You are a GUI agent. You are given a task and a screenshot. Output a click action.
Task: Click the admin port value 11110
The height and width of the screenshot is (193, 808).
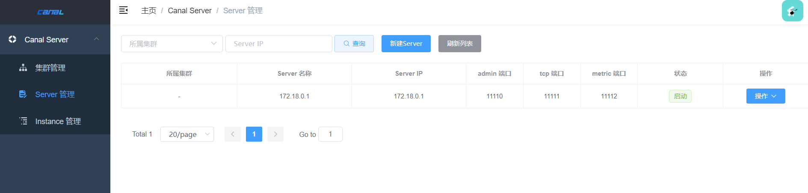(x=494, y=96)
